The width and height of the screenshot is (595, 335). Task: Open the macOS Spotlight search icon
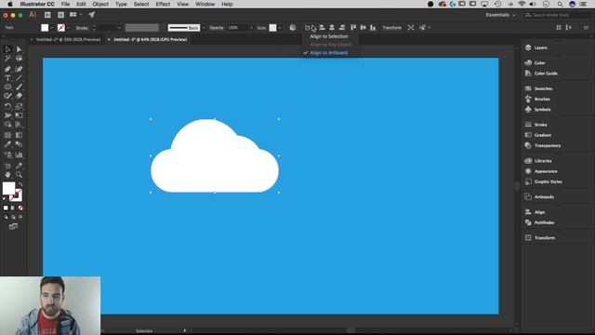(560, 4)
